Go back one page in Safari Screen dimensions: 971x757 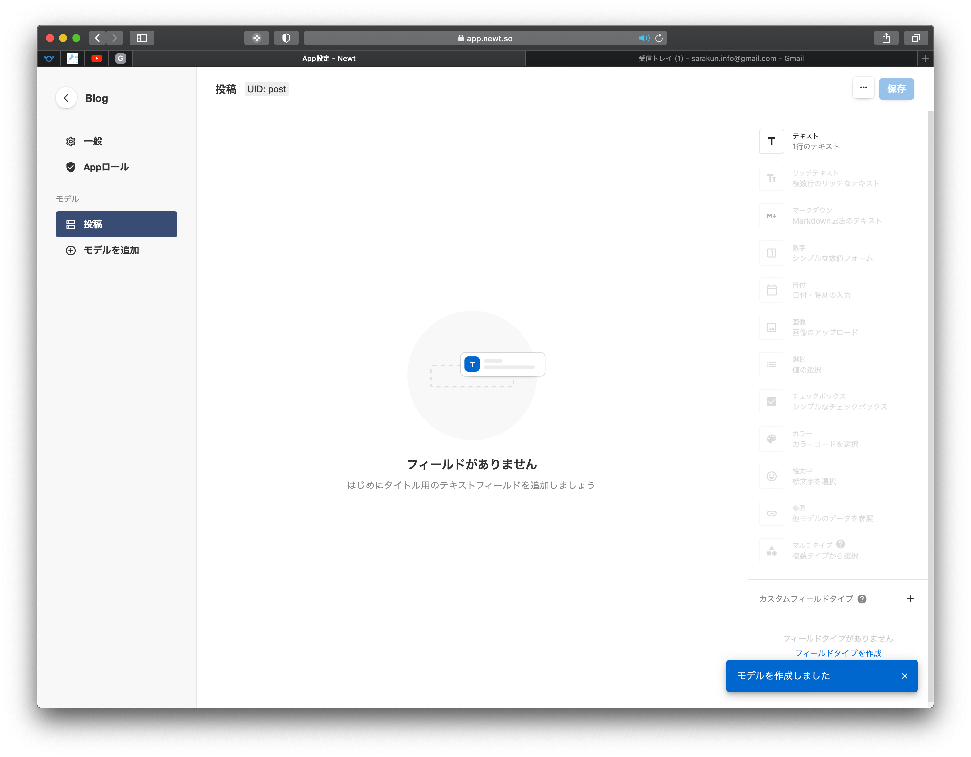tap(97, 38)
